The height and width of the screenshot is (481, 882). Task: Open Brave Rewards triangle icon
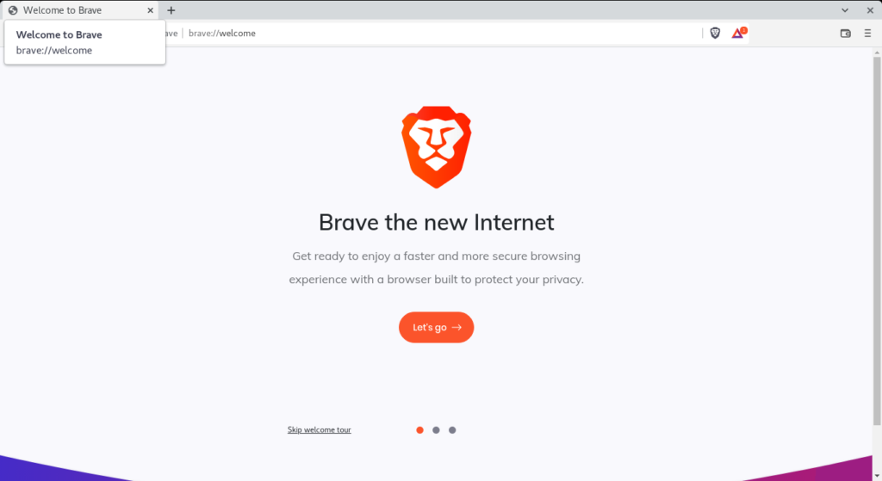(738, 34)
